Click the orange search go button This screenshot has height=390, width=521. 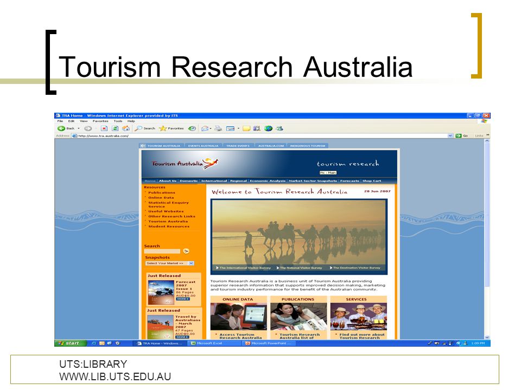pos(186,251)
